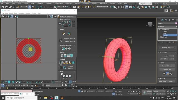
Task: Toggle Percent Snap in main toolbar
Action: point(86,7)
